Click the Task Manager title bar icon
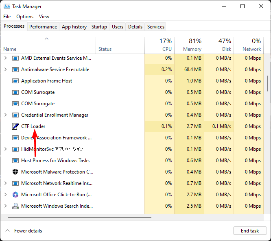Viewport: 271px width, 241px height. click(7, 7)
